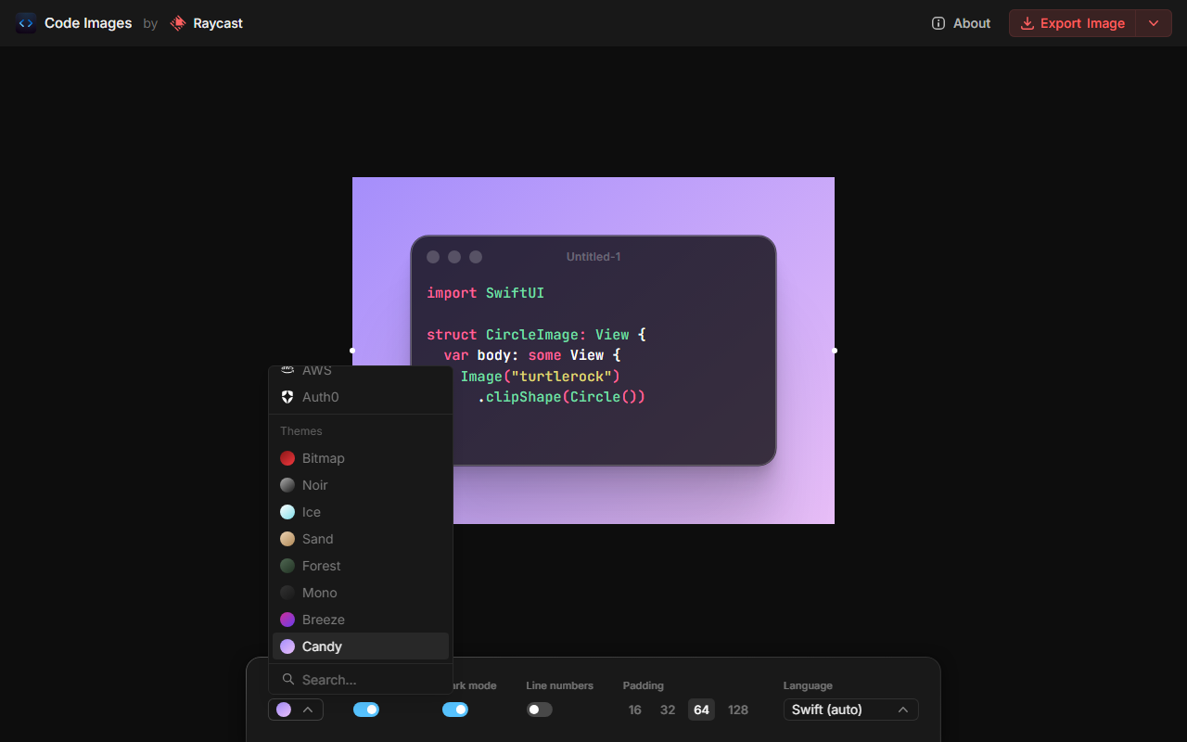Toggle the background switch beside theme selector
1187x742 pixels.
[366, 710]
